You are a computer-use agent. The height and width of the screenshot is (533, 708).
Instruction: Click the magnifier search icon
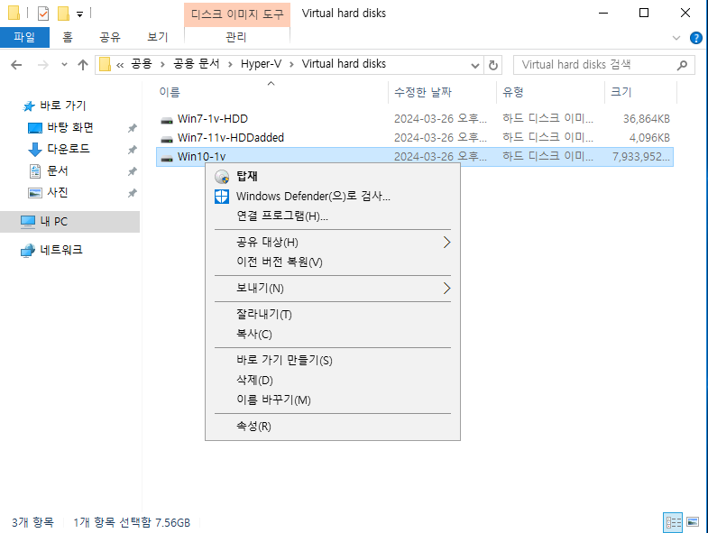[x=682, y=65]
